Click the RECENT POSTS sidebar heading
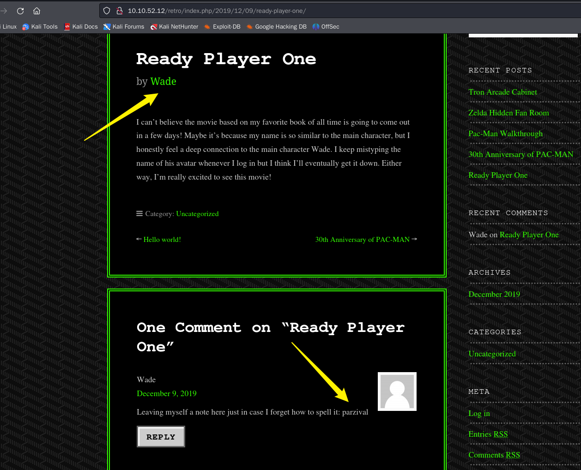 500,70
